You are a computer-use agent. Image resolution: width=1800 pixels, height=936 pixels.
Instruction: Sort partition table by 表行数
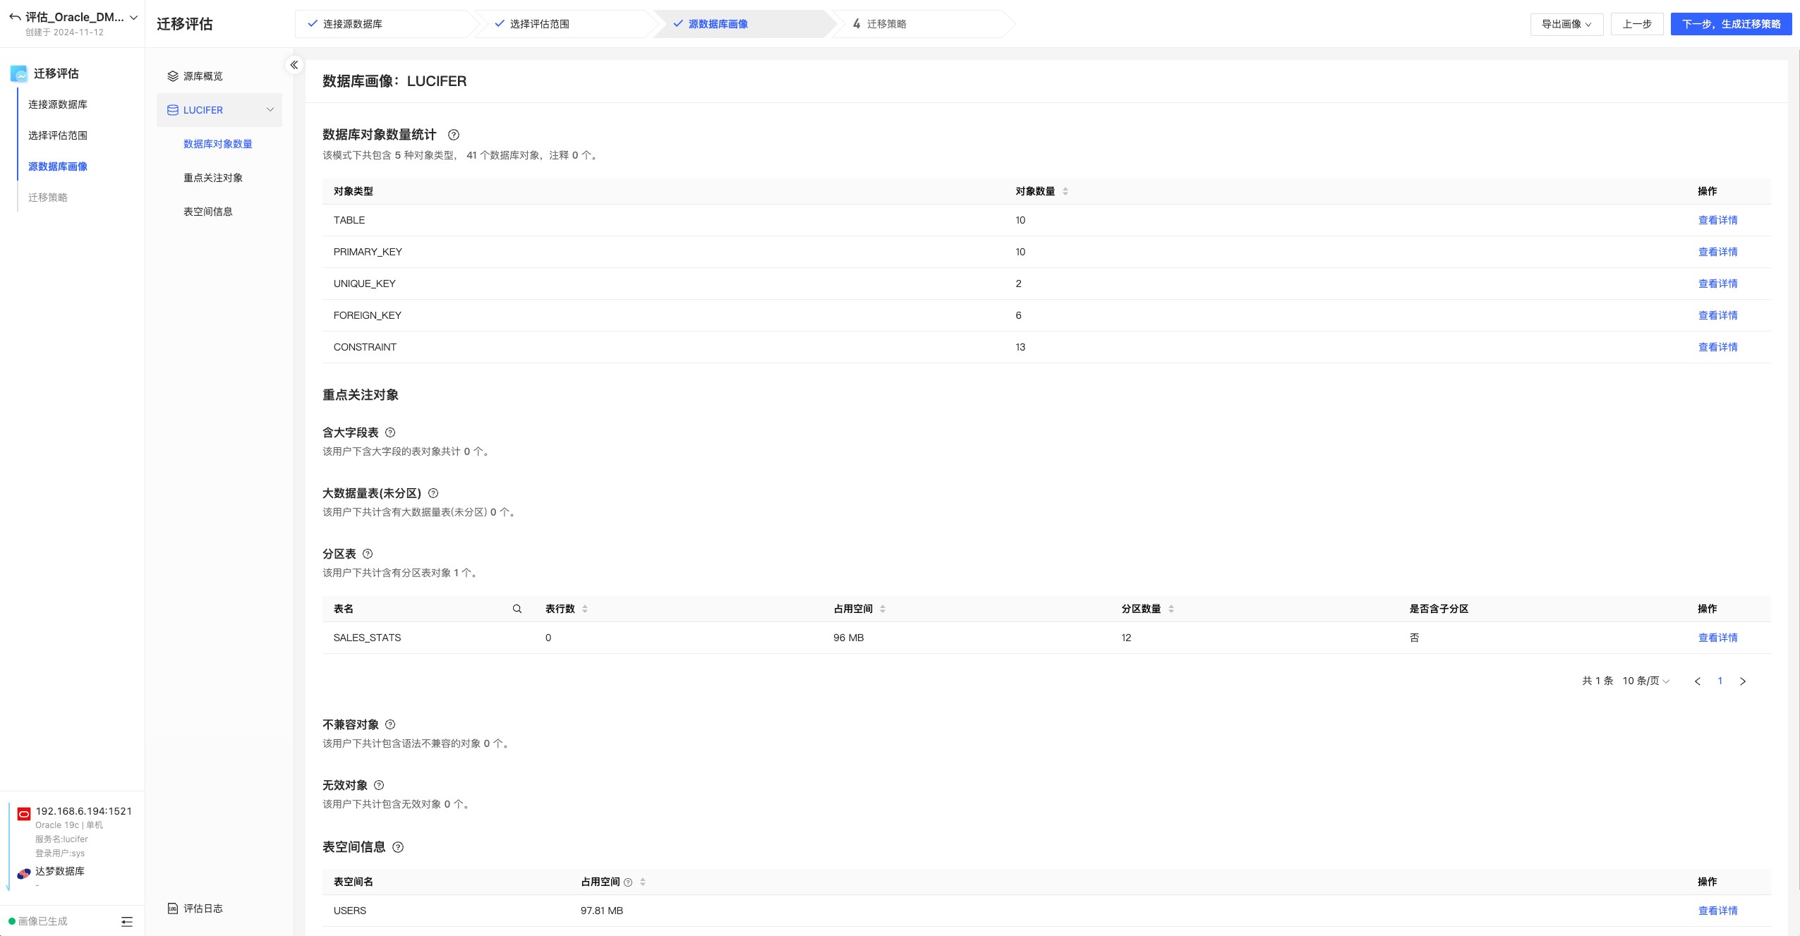585,609
